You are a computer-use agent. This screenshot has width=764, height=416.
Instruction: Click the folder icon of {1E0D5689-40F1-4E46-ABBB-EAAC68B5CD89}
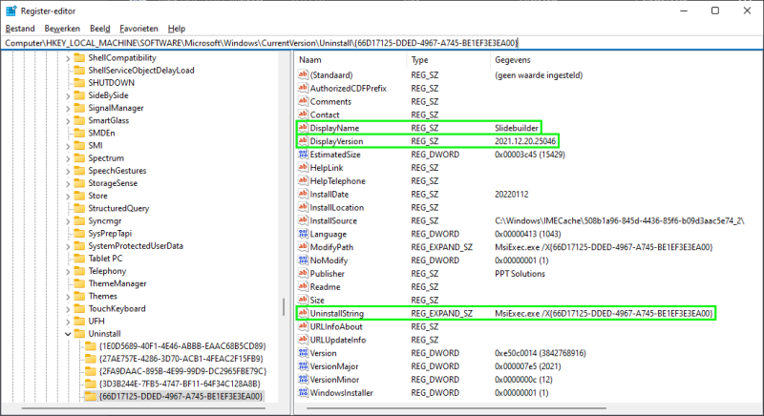90,346
